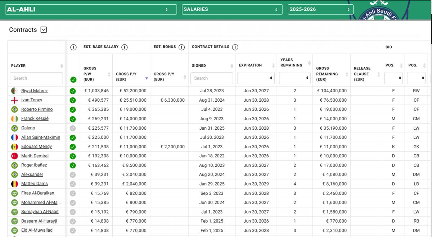Click info icon beside Est. Bonus header

182,47
